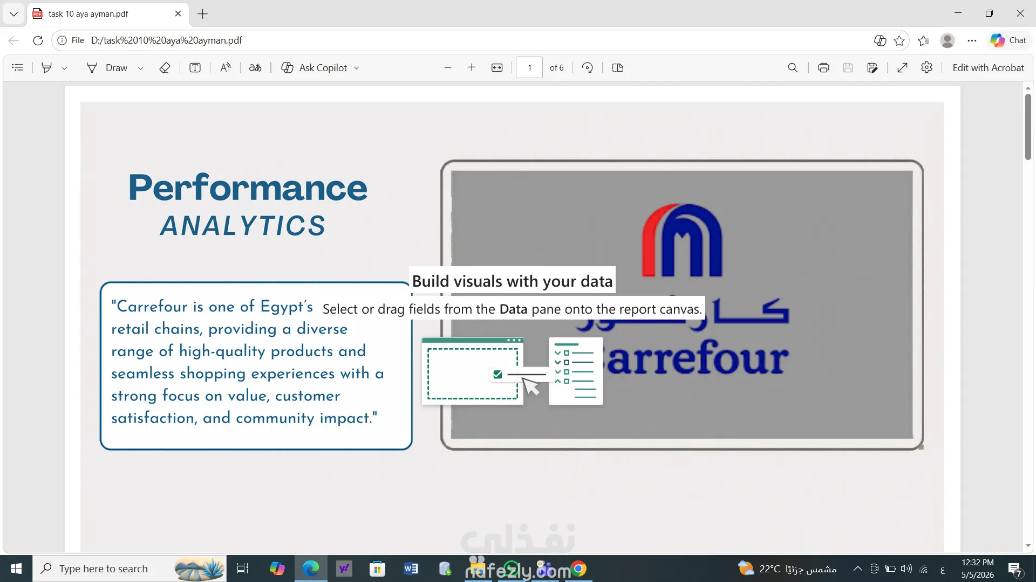Image resolution: width=1036 pixels, height=582 pixels.
Task: Click the address bar URL
Action: click(x=167, y=40)
